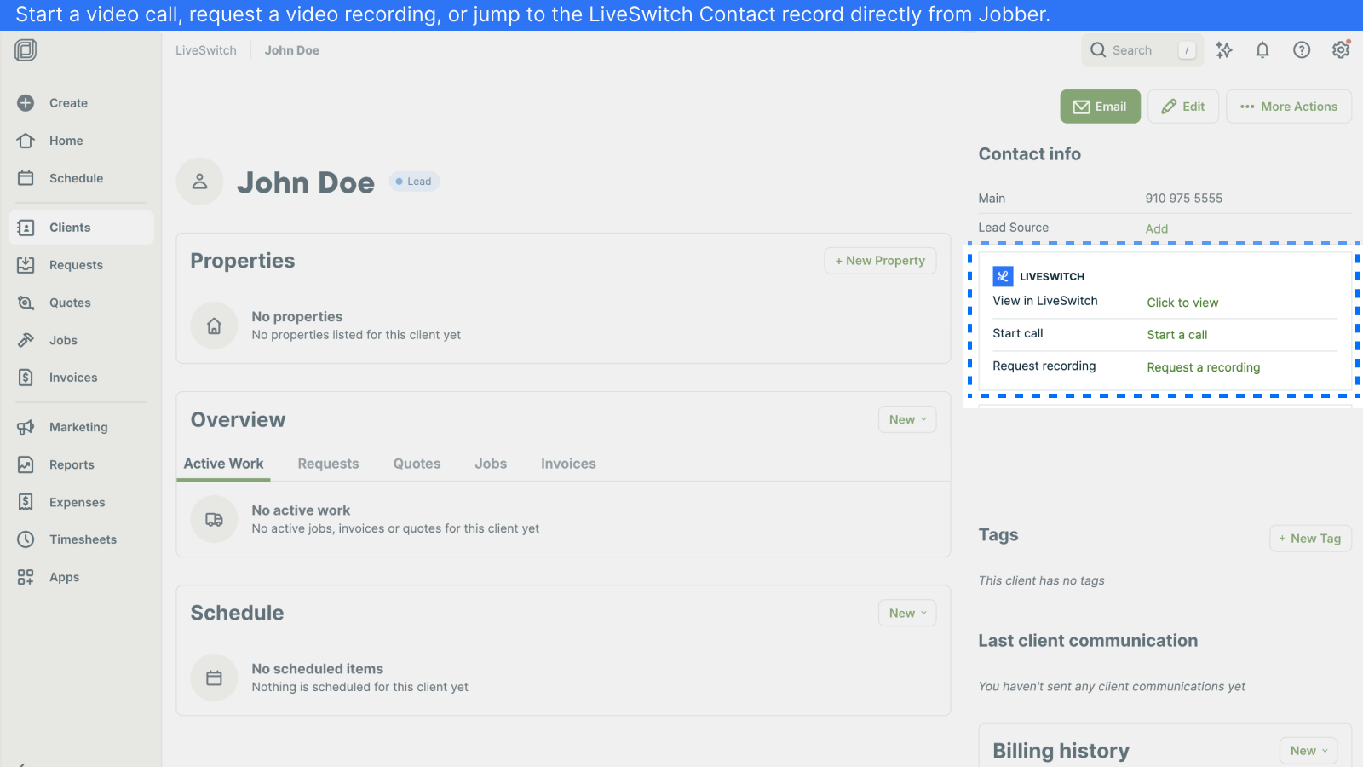Switch to the Active Work tab
This screenshot has height=767, width=1363.
[223, 464]
